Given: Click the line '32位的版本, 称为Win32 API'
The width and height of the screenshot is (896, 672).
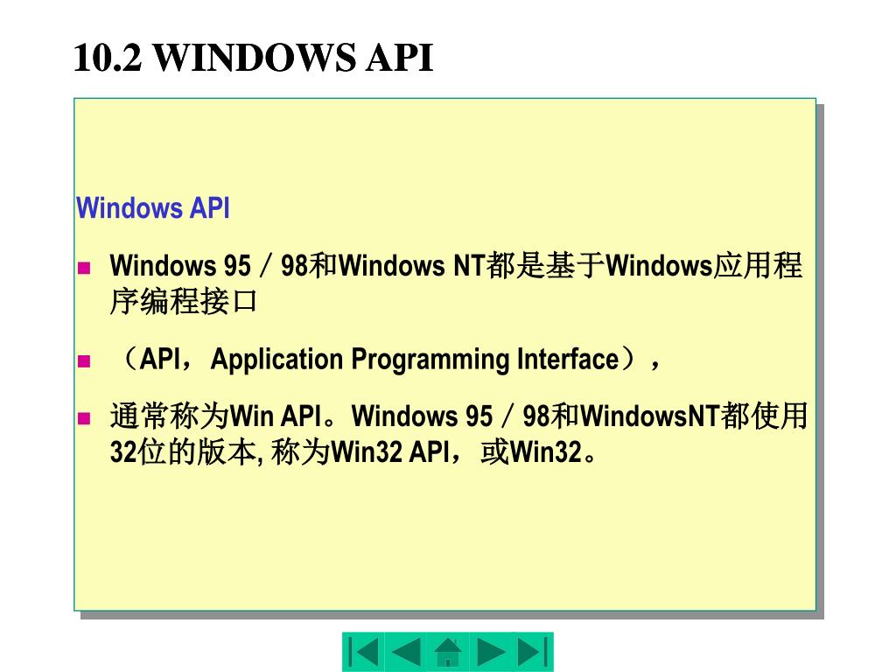Looking at the screenshot, I should coord(353,452).
